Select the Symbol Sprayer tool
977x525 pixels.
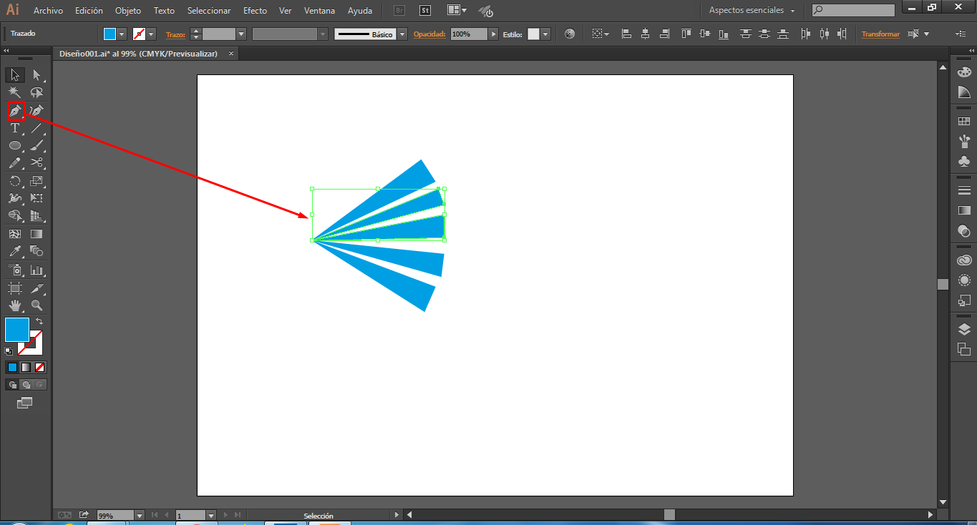tap(15, 270)
